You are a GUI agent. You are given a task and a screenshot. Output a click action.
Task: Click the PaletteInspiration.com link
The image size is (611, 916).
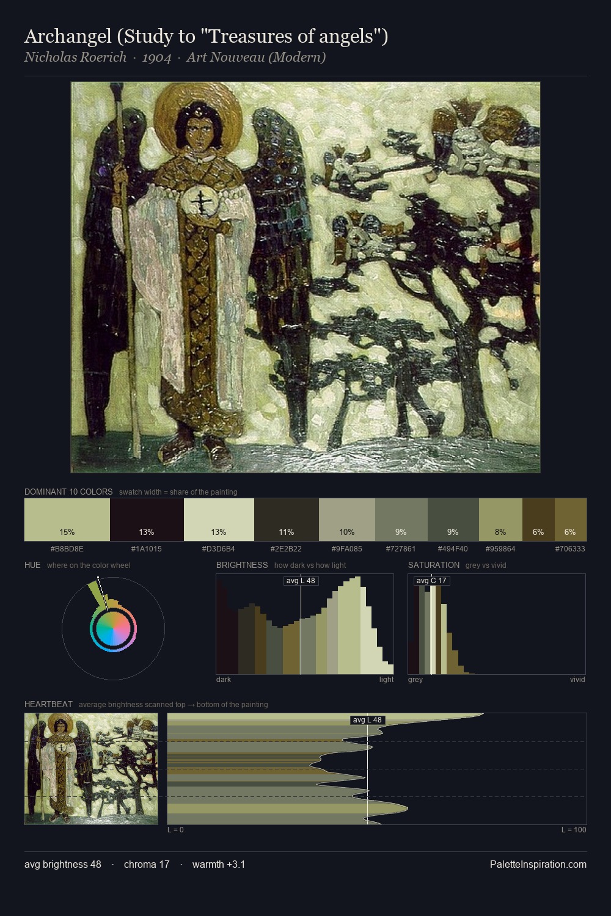click(x=538, y=864)
